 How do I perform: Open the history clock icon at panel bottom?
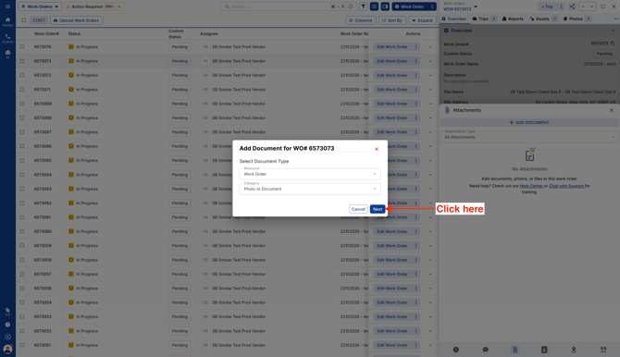coord(456,350)
